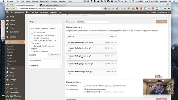Viewport: 178px width, 100px height.
Task: Open the Comments bubble icon in sidebar
Action: (x=8, y=32)
